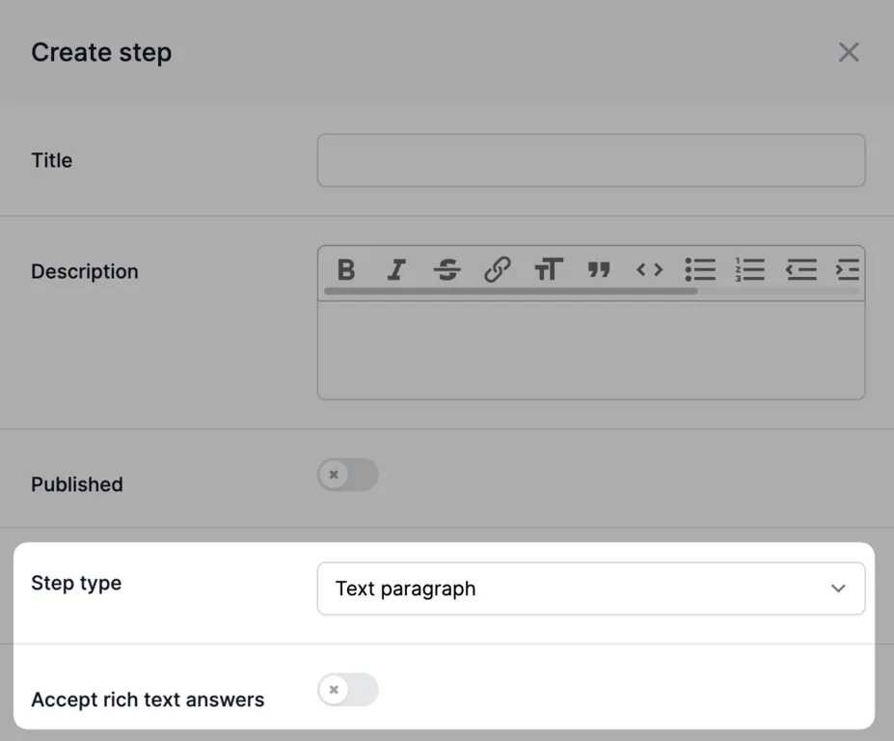Apply bold formatting in Description toolbar
The width and height of the screenshot is (894, 741).
tap(346, 269)
